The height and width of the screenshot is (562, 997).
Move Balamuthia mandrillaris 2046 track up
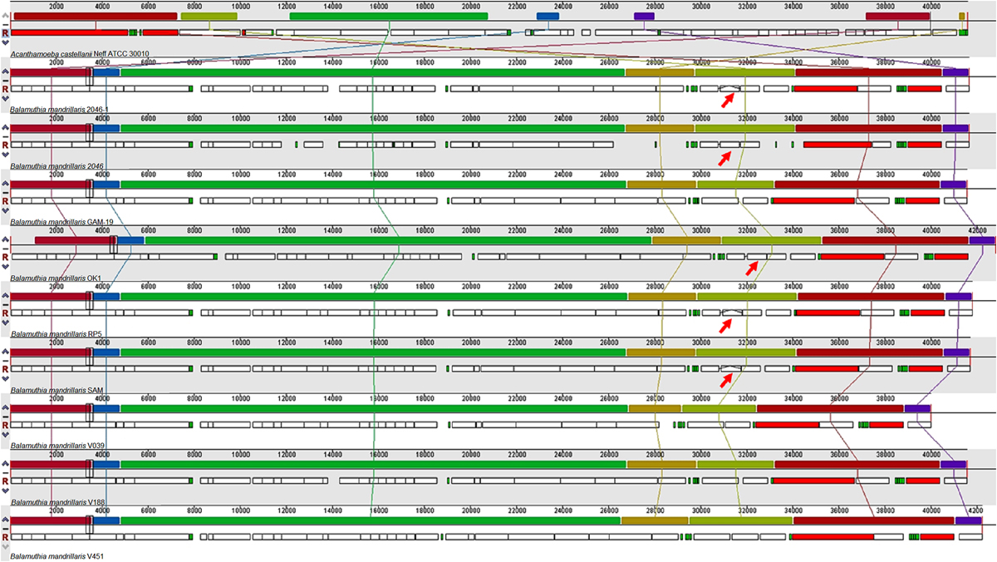[5, 128]
